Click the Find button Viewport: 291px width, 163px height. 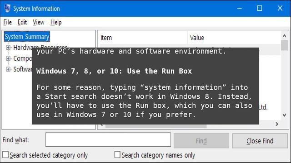(201, 141)
